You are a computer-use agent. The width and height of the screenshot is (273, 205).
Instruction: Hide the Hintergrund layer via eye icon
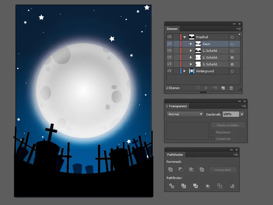pos(169,71)
